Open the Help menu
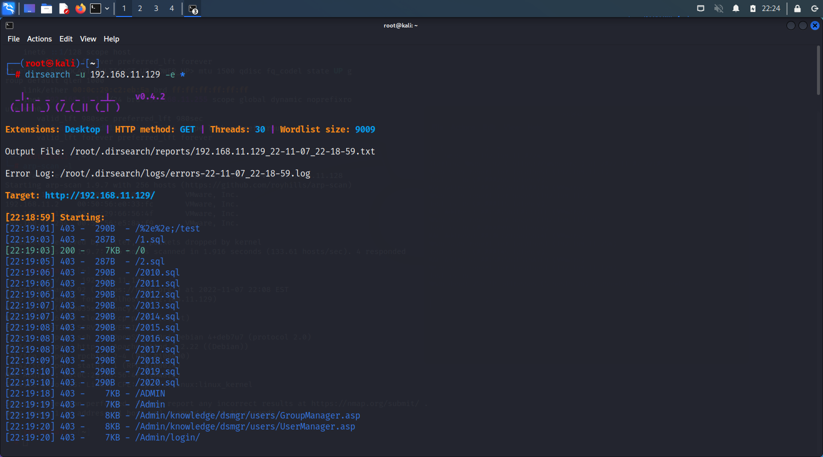 pos(112,39)
